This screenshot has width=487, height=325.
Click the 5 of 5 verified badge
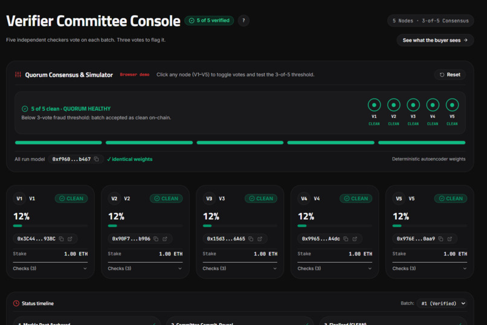[209, 21]
